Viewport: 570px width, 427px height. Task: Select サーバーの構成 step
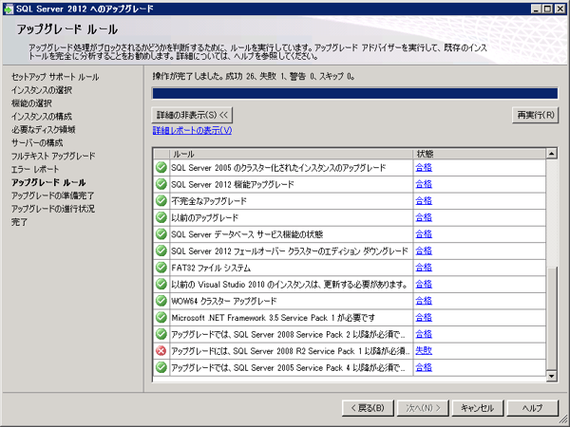[x=37, y=142]
